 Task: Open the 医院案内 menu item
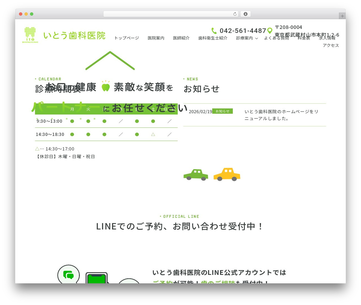[156, 38]
